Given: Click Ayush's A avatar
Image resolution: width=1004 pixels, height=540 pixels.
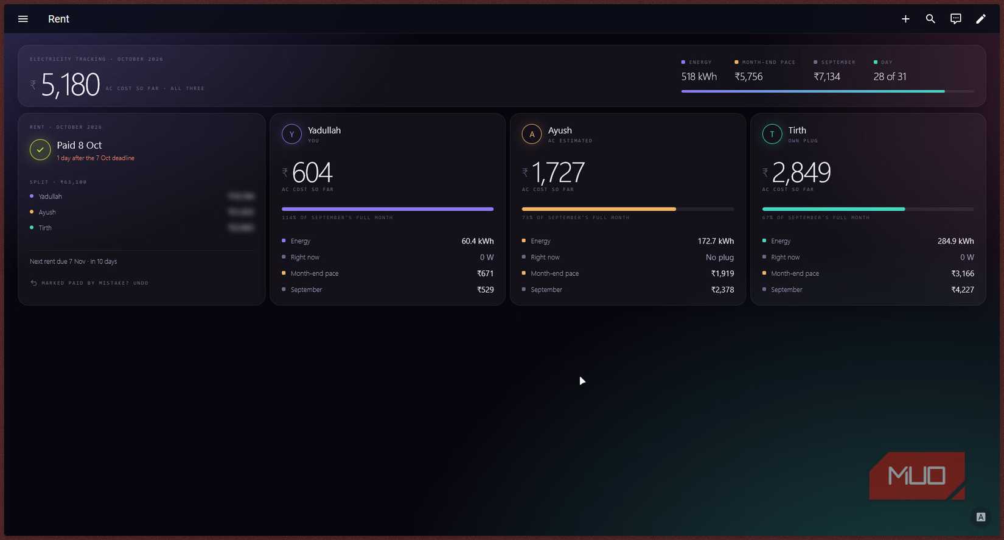Looking at the screenshot, I should pyautogui.click(x=532, y=134).
